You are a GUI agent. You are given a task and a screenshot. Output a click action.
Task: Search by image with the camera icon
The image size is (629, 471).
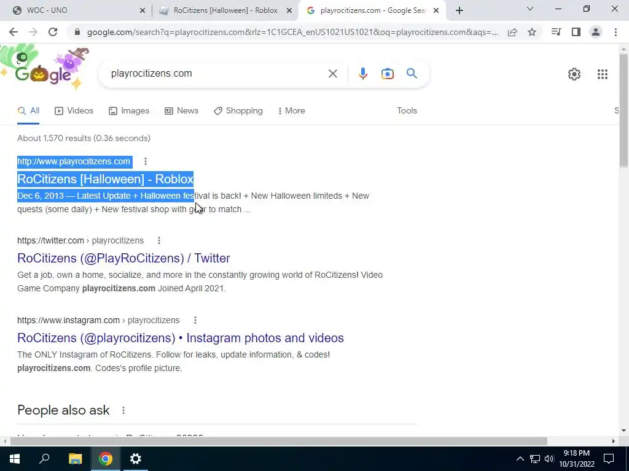[x=388, y=74]
